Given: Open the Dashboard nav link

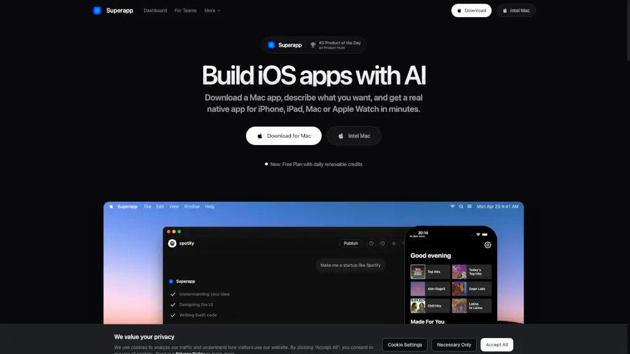Looking at the screenshot, I should coord(155,10).
